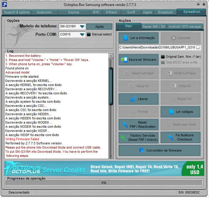Switch to the Support & options tab
The height and width of the screenshot is (198, 209).
coord(17,13)
